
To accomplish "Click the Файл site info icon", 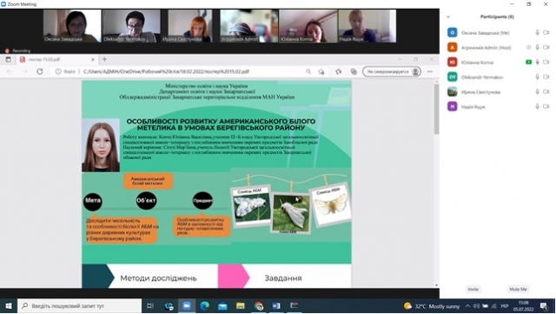I will click(58, 71).
